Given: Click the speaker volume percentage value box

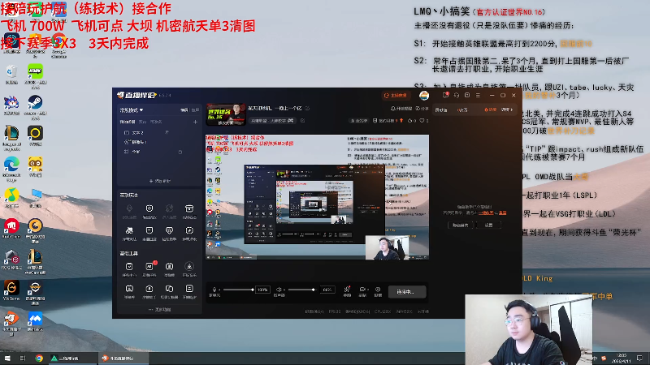Looking at the screenshot, I should tap(327, 290).
